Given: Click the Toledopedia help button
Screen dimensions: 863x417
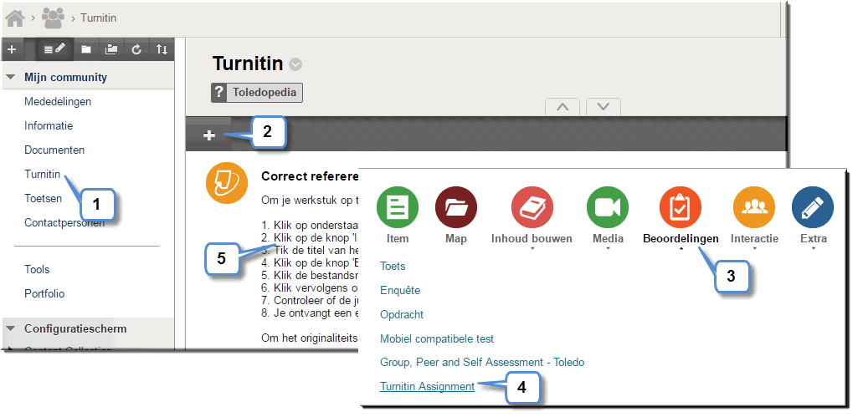Looking at the screenshot, I should pos(257,93).
